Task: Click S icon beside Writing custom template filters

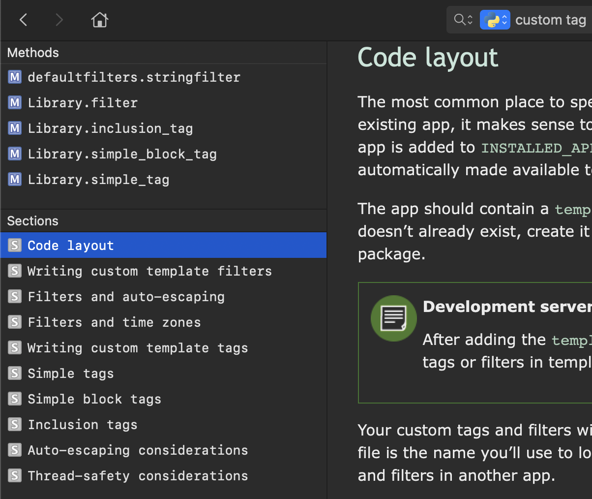Action: [15, 271]
